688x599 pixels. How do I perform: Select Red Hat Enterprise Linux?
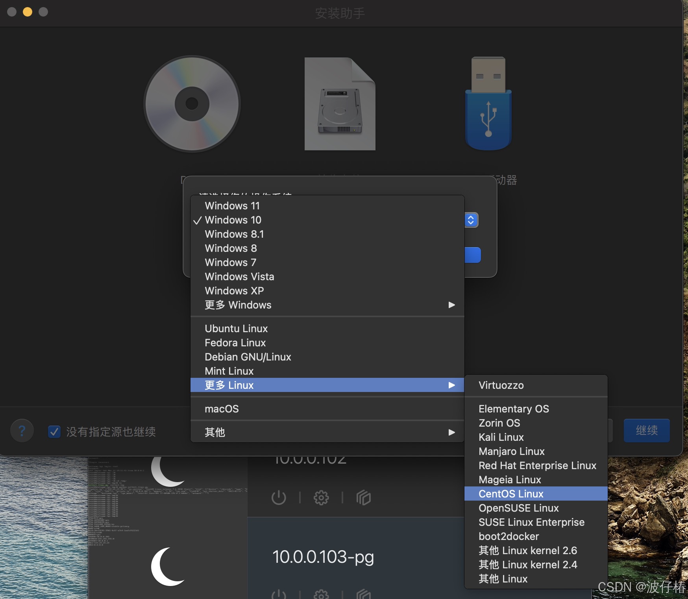point(536,466)
